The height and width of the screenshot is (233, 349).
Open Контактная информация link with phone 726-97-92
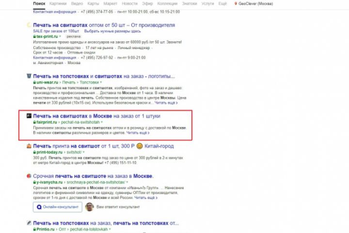point(54,58)
